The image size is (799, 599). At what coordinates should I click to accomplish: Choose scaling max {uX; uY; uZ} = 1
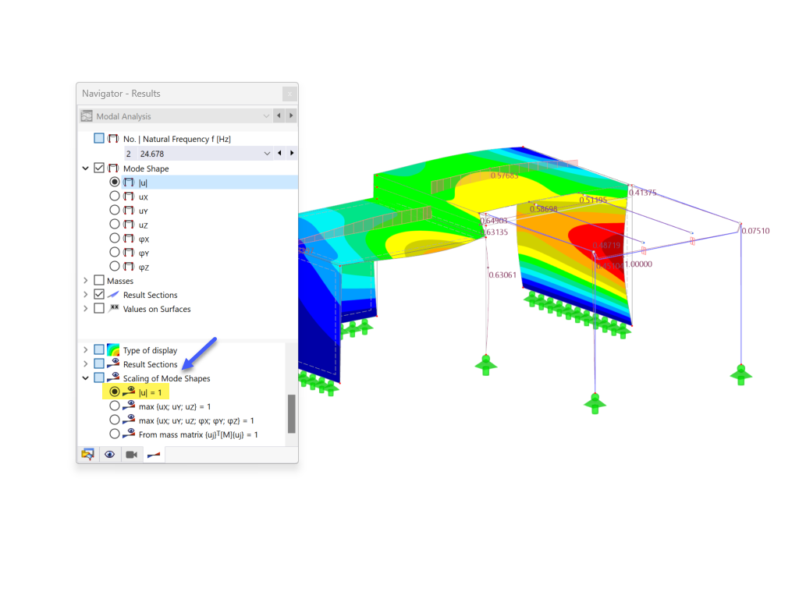tap(114, 406)
